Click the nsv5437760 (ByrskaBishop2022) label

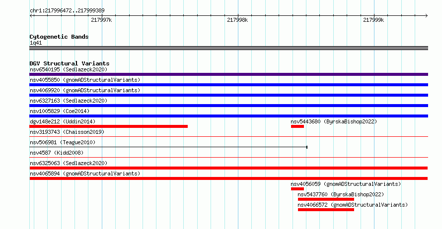click(x=341, y=194)
